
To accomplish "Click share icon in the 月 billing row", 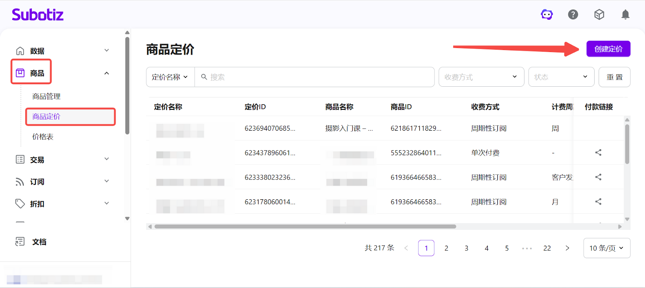I will (598, 202).
